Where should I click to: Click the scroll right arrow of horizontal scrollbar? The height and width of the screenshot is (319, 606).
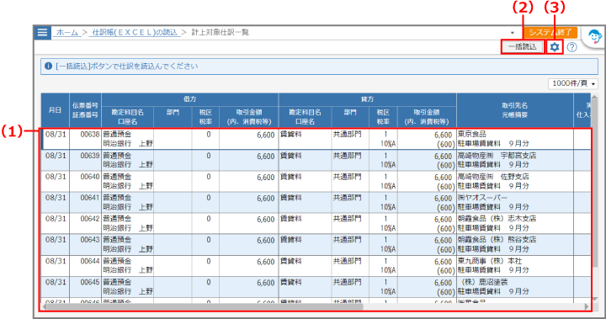pyautogui.click(x=587, y=306)
